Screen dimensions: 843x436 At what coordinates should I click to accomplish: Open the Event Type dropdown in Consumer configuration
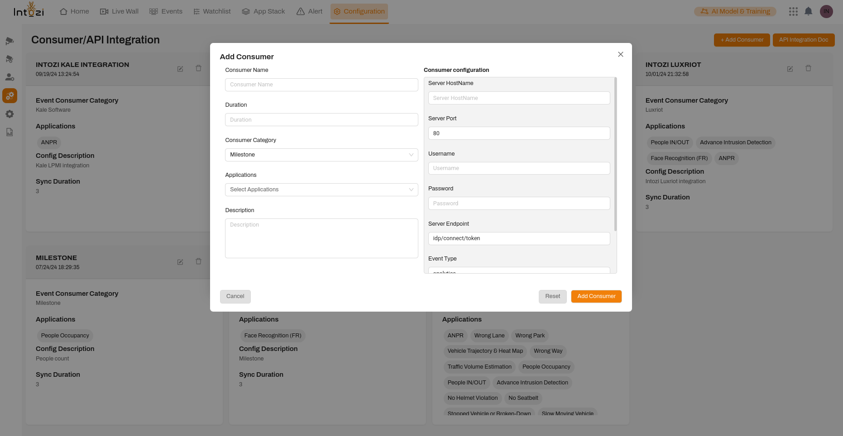[x=519, y=271]
